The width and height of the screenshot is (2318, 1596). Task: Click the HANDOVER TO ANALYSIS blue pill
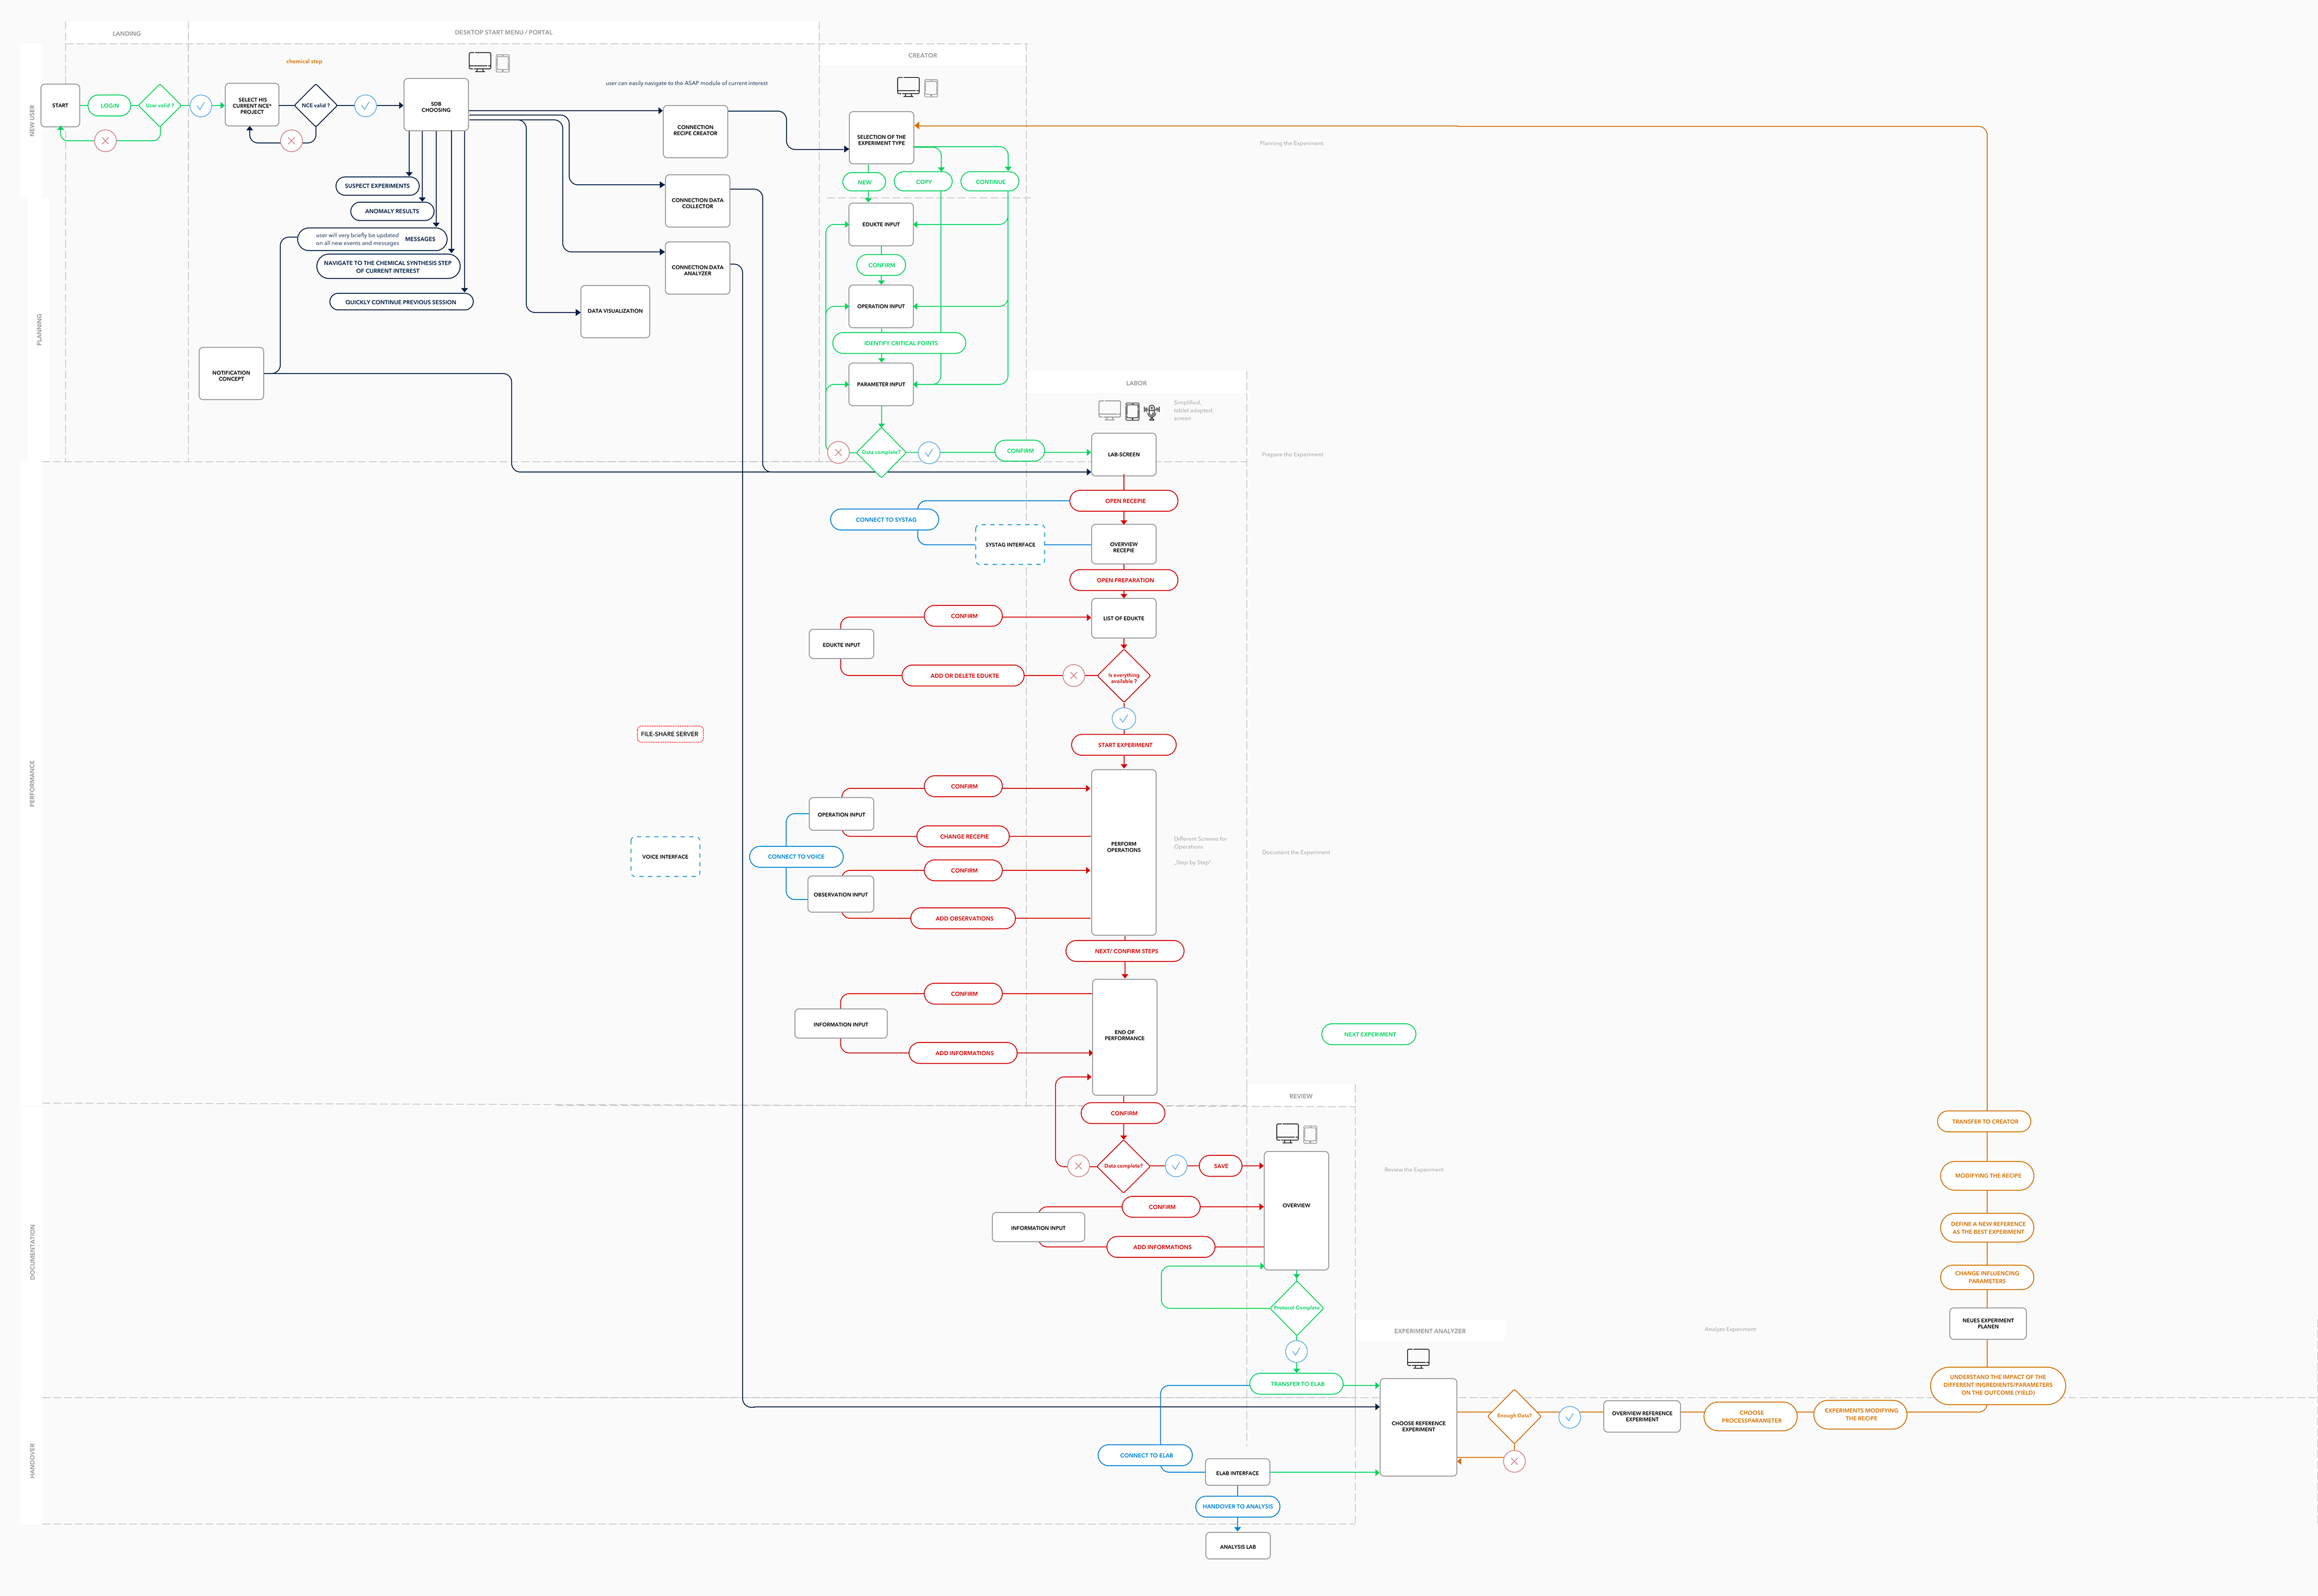click(x=1237, y=1506)
